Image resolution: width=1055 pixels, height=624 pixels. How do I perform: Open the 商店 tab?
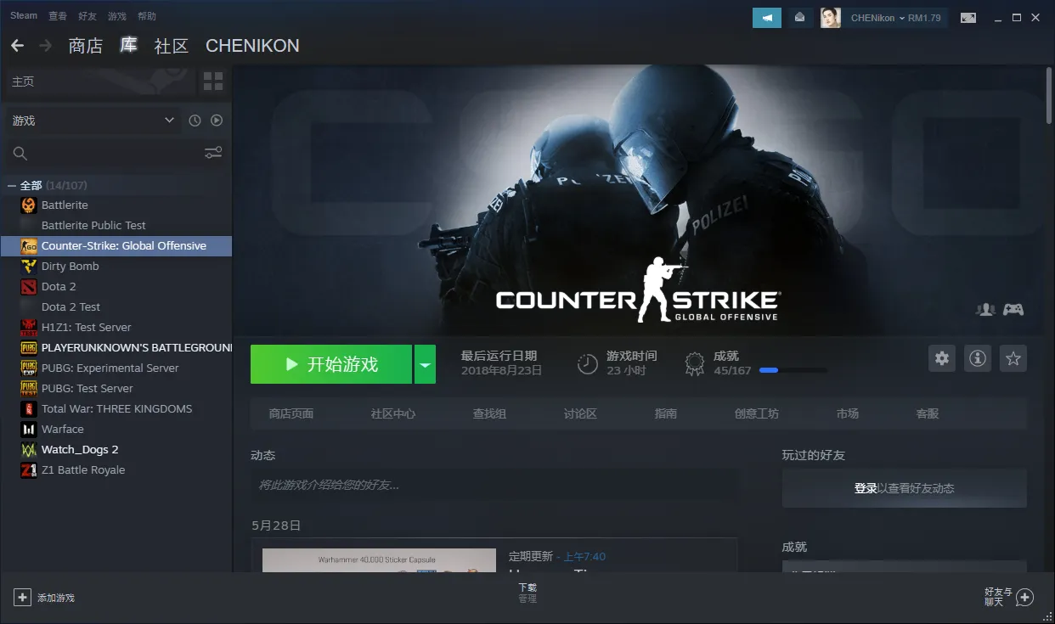(x=85, y=46)
